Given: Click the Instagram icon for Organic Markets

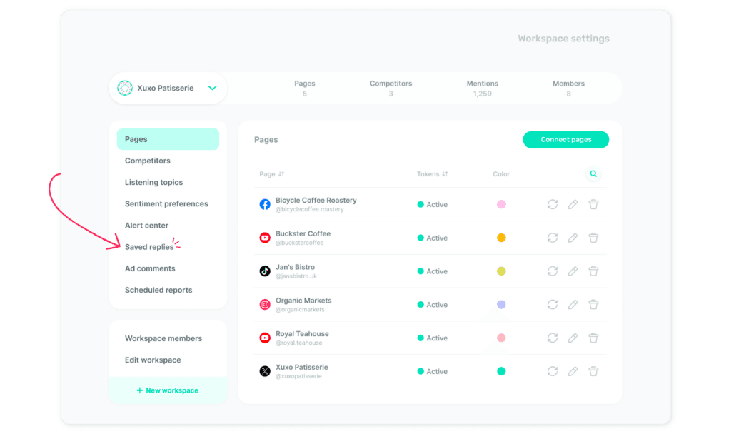Looking at the screenshot, I should point(265,304).
